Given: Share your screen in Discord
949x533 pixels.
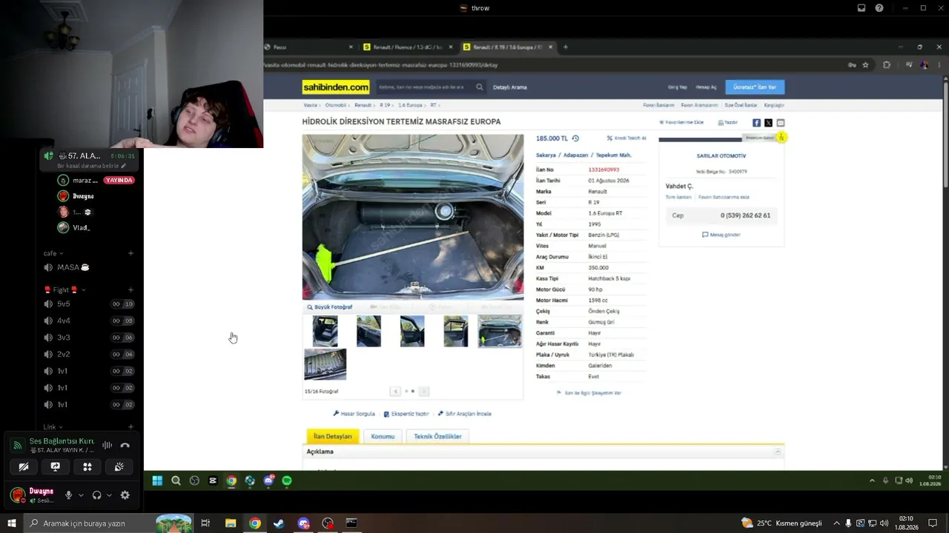Looking at the screenshot, I should coord(55,467).
